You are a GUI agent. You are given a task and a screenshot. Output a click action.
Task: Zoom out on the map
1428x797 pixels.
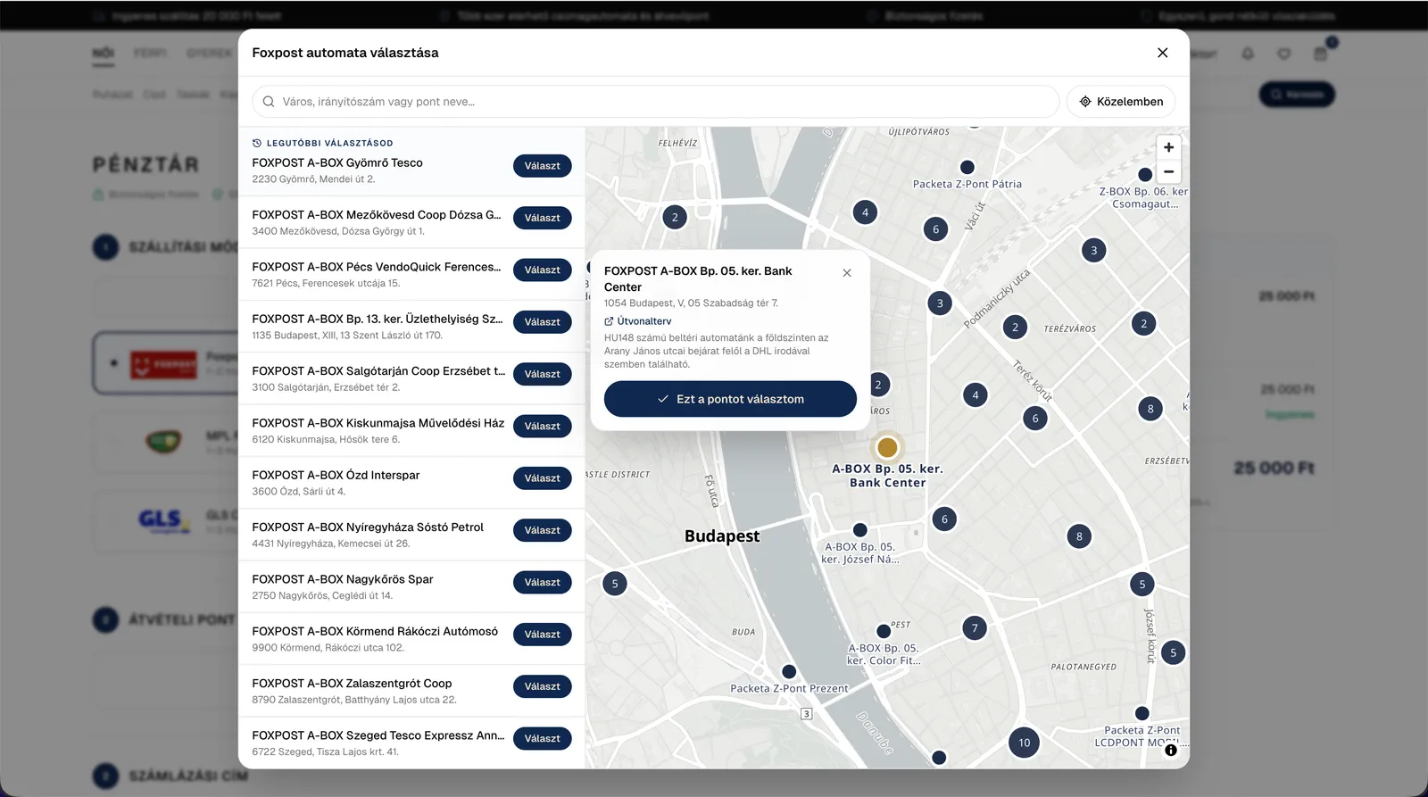tap(1168, 172)
